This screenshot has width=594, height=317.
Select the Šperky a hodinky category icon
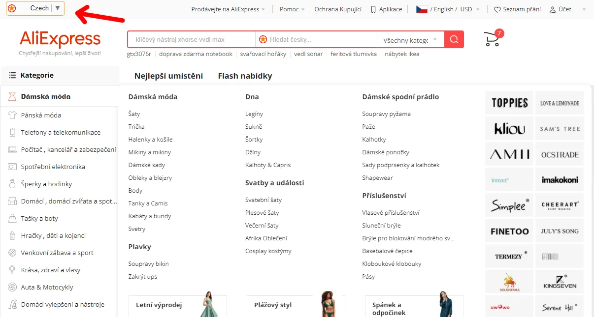click(x=11, y=184)
